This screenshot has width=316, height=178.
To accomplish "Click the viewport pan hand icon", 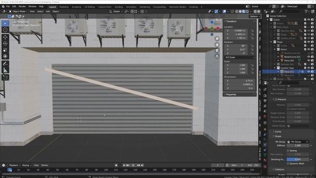I will pos(217,44).
